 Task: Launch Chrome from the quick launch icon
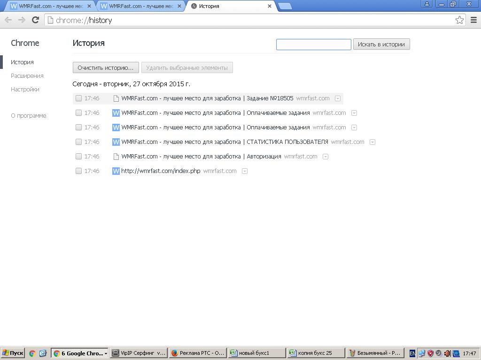[x=32, y=353]
